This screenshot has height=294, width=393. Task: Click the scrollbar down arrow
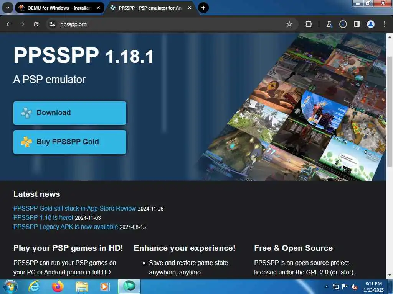(390, 275)
